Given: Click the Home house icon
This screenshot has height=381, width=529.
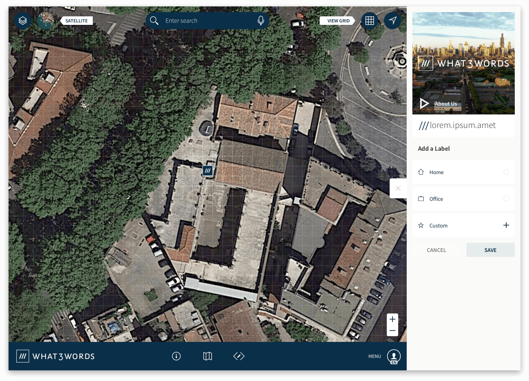Looking at the screenshot, I should [421, 172].
